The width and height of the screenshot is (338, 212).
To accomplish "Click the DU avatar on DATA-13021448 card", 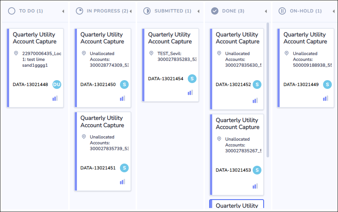I will [x=57, y=85].
